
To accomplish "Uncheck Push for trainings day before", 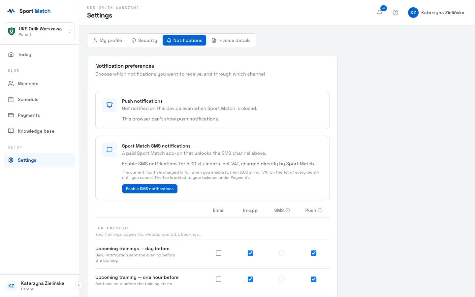I will point(314,253).
